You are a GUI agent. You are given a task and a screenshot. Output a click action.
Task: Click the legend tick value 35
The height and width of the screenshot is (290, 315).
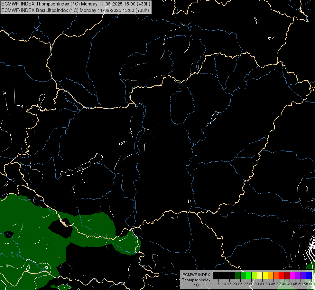tap(273, 284)
